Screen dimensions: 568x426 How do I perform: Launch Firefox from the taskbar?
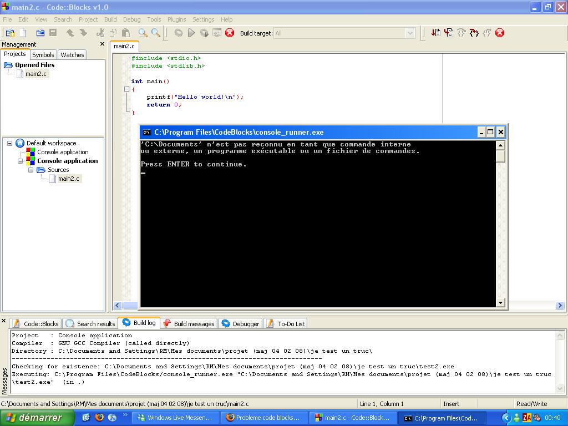pyautogui.click(x=98, y=418)
